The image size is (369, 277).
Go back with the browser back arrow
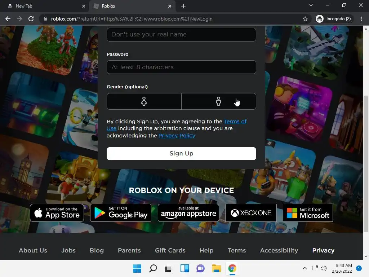coord(8,19)
